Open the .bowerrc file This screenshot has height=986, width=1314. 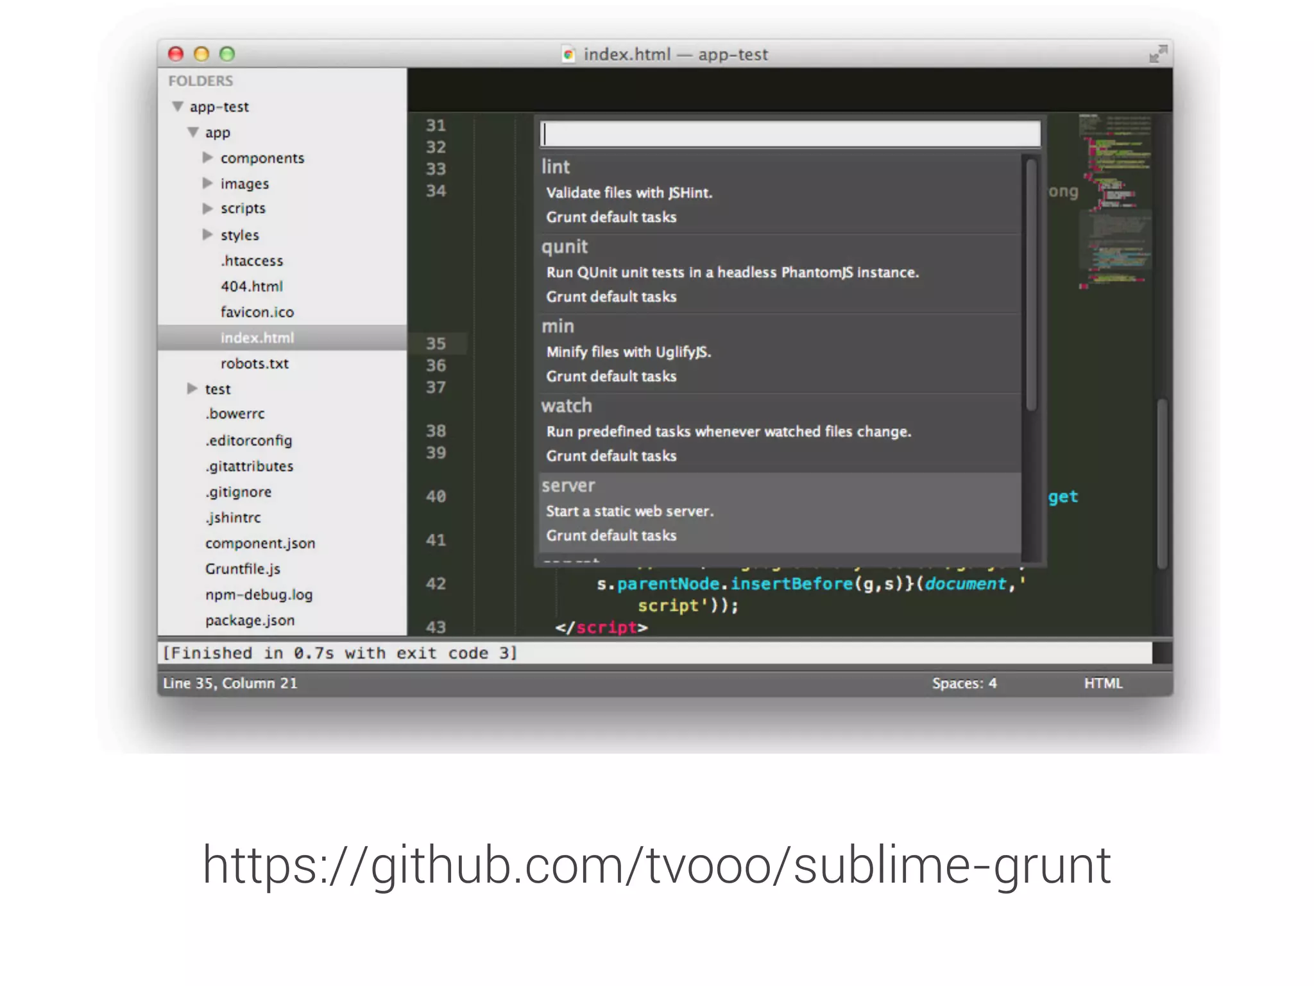tap(235, 414)
